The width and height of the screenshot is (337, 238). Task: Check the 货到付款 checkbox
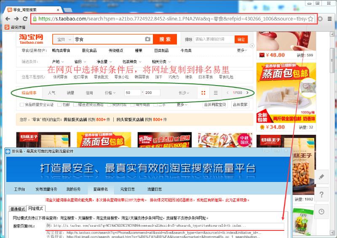coord(109,105)
